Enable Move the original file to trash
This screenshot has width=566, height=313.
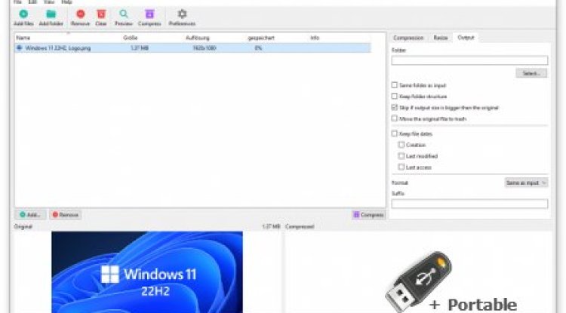coord(395,118)
